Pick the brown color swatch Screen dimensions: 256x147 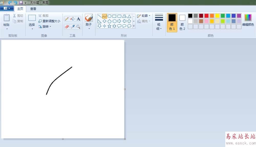(201, 21)
